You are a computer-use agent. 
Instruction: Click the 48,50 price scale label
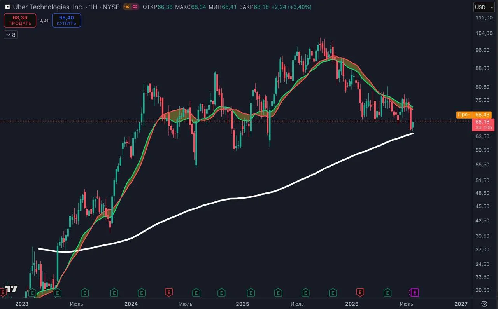[482, 193]
